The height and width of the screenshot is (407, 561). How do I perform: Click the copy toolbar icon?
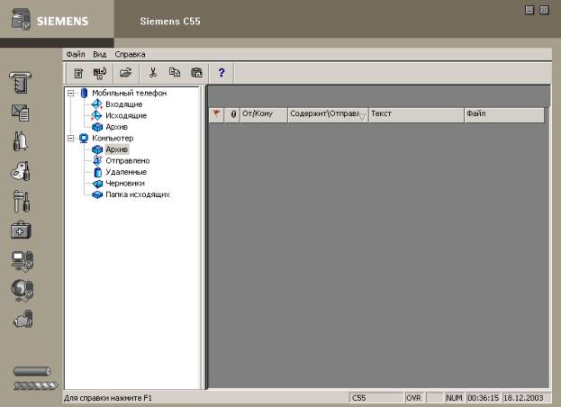pos(175,73)
